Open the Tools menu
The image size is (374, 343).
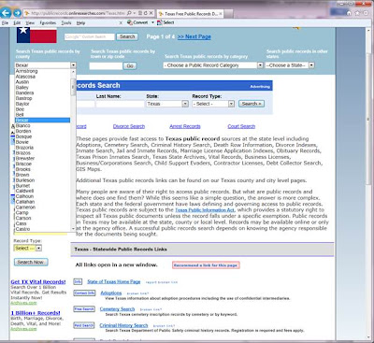point(66,22)
